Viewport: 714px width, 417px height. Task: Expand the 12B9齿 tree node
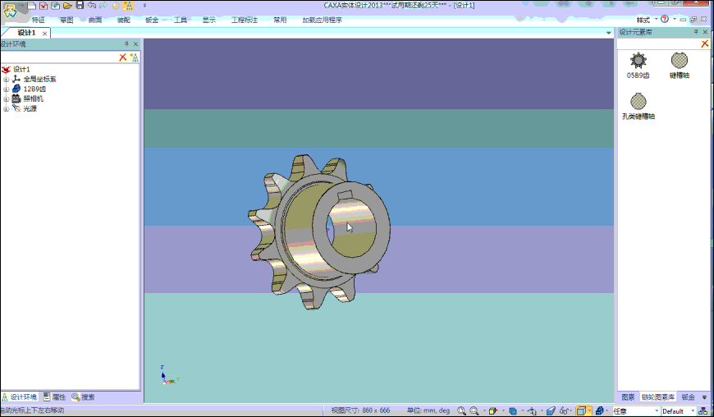(6, 89)
